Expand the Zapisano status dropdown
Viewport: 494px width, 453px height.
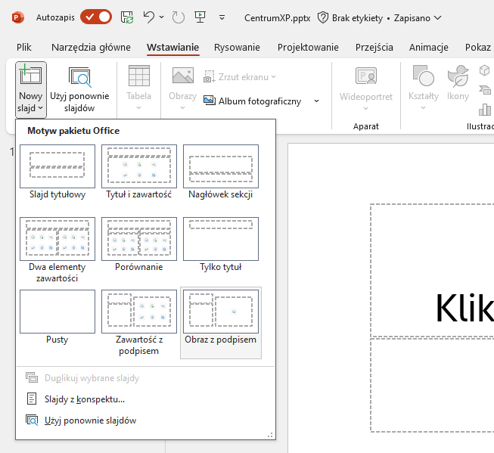[x=437, y=18]
